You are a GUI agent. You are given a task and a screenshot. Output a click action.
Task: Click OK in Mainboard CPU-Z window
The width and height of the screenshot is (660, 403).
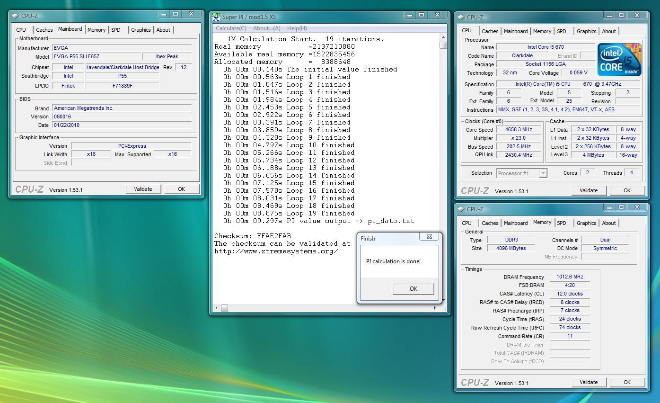point(182,189)
